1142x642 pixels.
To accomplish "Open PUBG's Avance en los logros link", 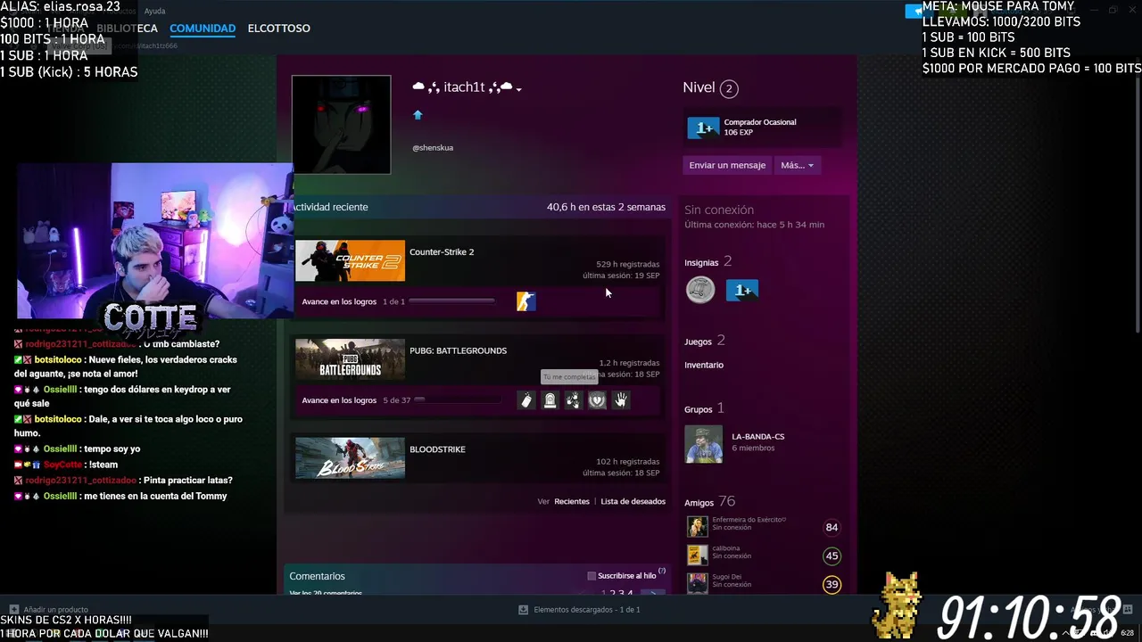I will (339, 400).
